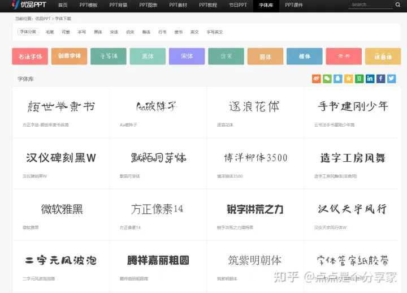Click the orange 圆体 tile
This screenshot has width=407, height=293.
coord(265,56)
